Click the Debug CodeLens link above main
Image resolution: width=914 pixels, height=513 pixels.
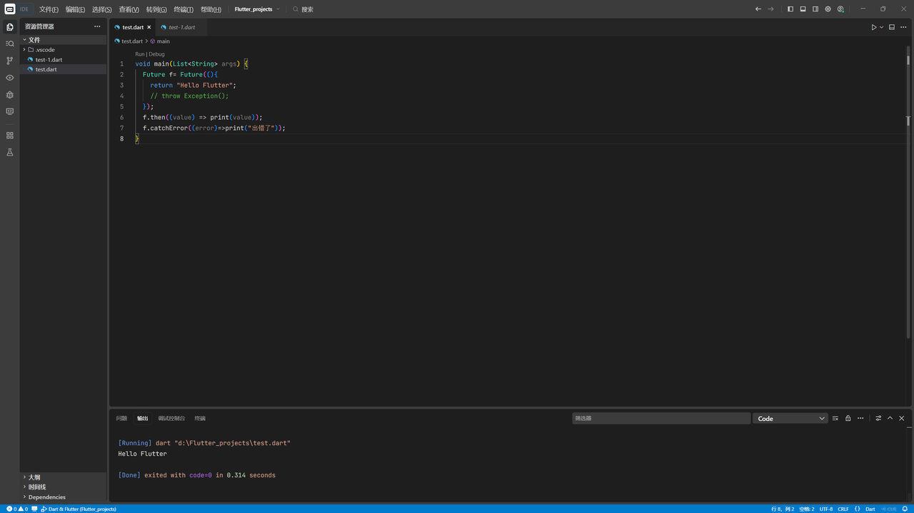pos(156,54)
